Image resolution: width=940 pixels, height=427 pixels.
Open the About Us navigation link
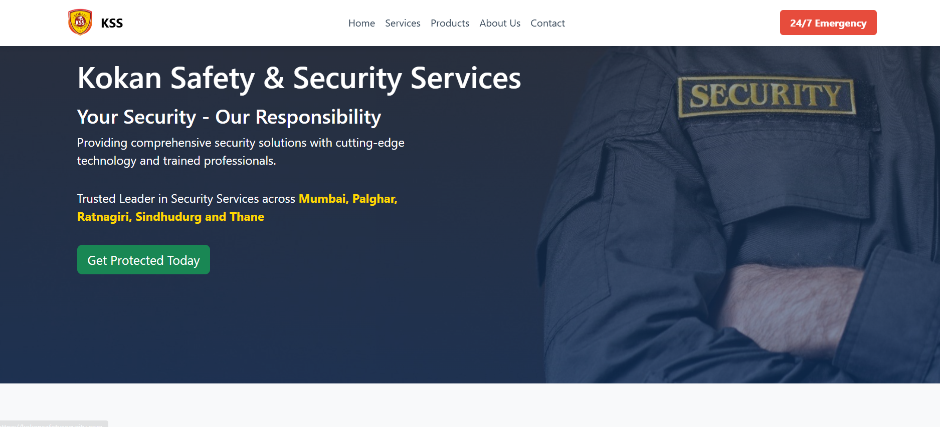(500, 23)
